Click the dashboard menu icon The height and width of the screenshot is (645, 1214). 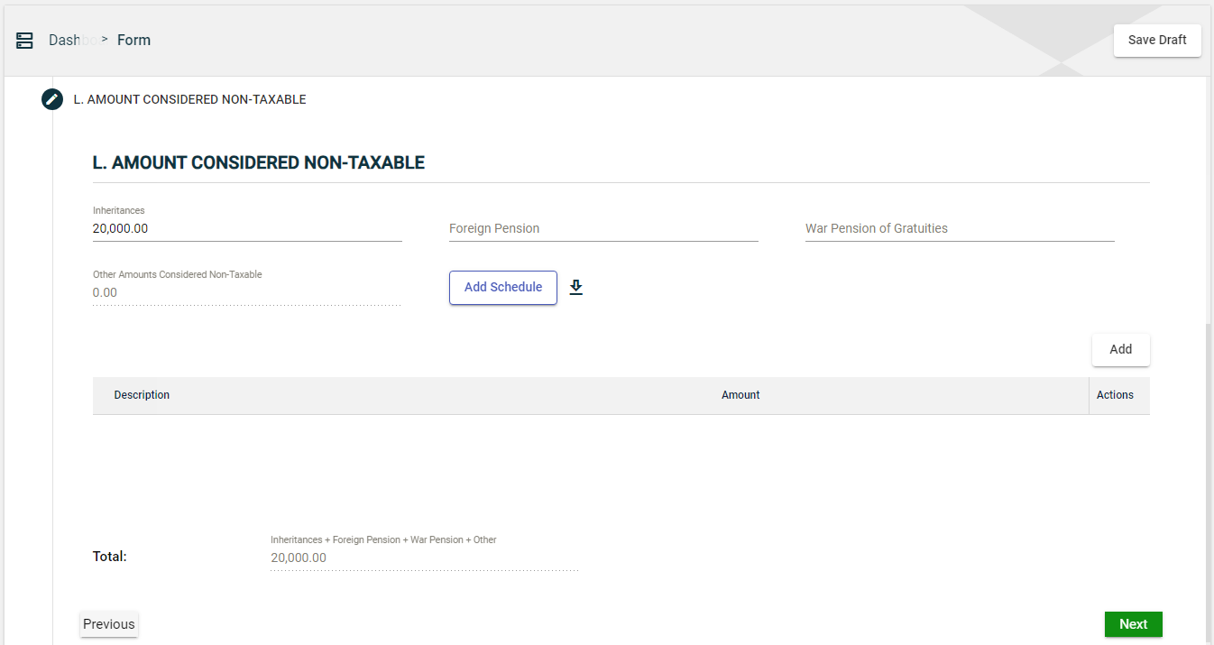24,41
